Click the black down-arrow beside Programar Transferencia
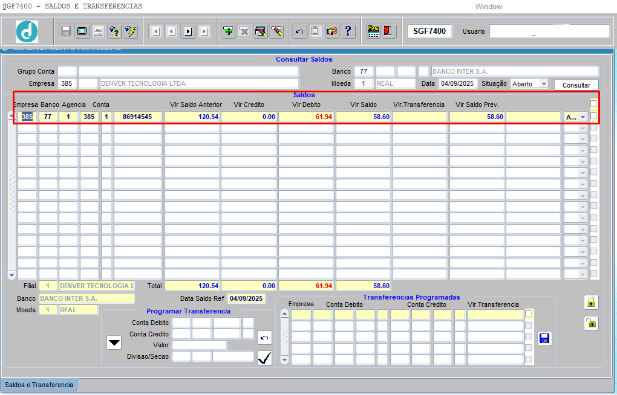The height and width of the screenshot is (395, 617). pos(114,343)
